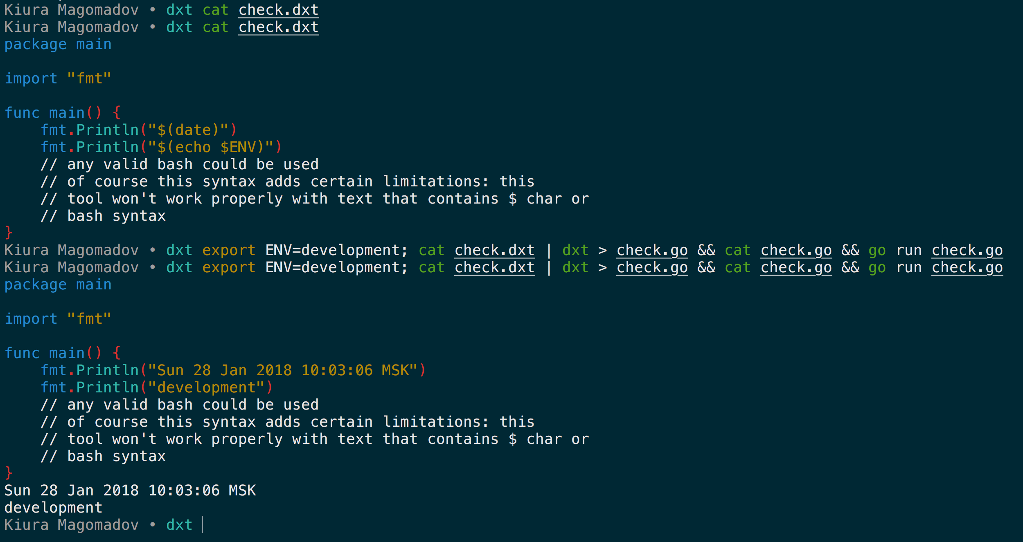Click Println line with Sun 28 Jan date

(233, 370)
